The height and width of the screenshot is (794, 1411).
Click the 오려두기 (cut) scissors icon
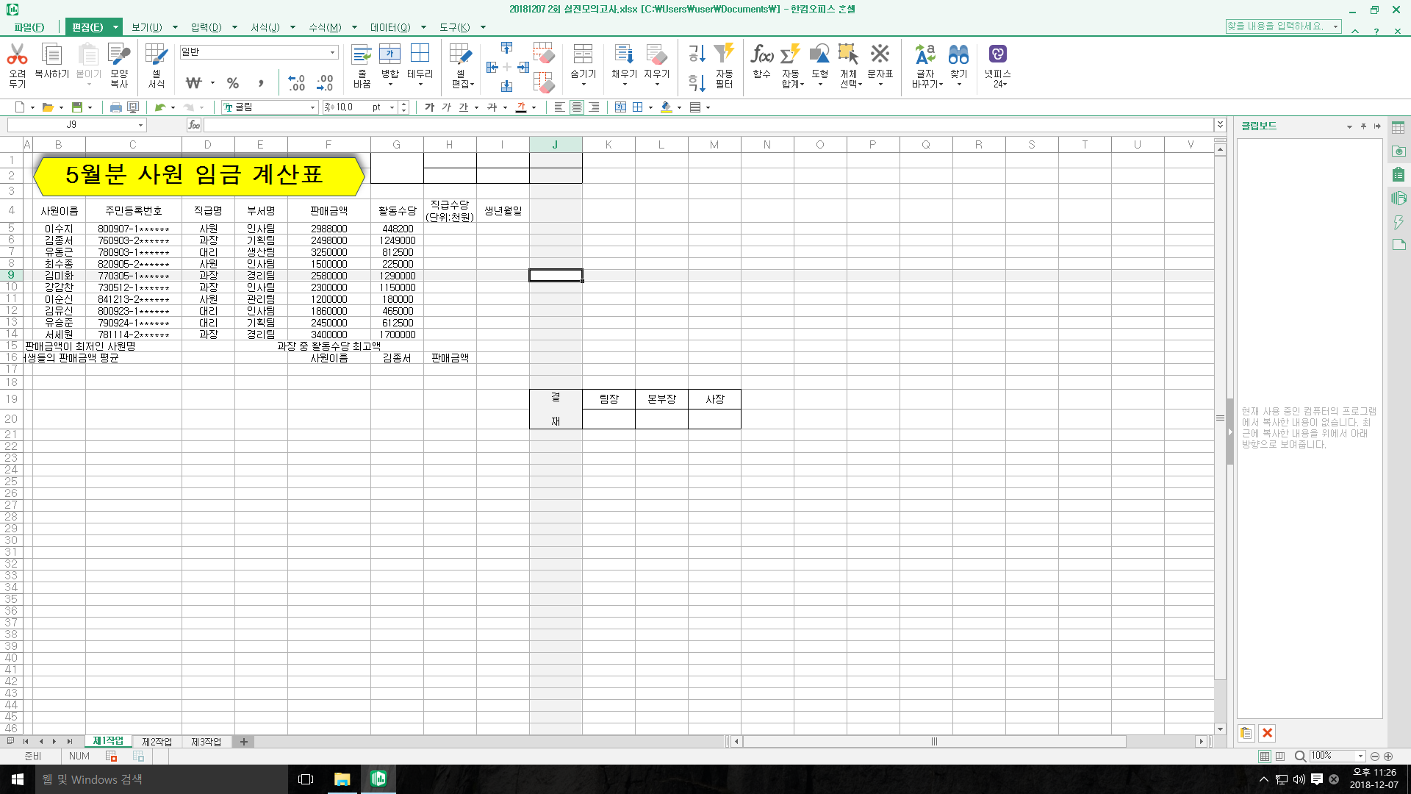click(17, 54)
